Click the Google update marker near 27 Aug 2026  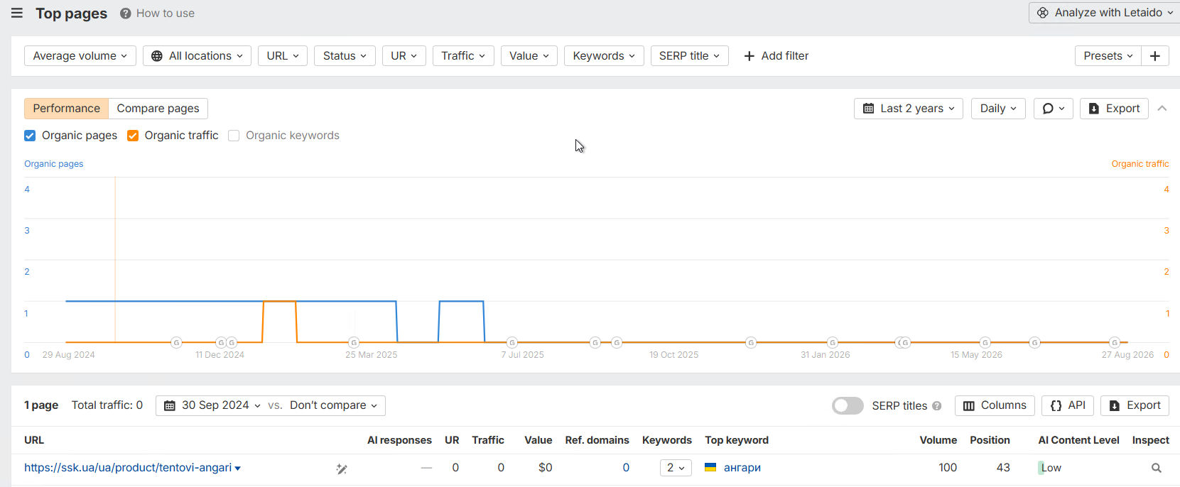click(x=1115, y=343)
